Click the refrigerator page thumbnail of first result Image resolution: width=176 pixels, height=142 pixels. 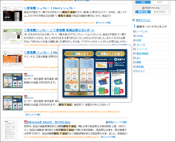[x=13, y=14]
